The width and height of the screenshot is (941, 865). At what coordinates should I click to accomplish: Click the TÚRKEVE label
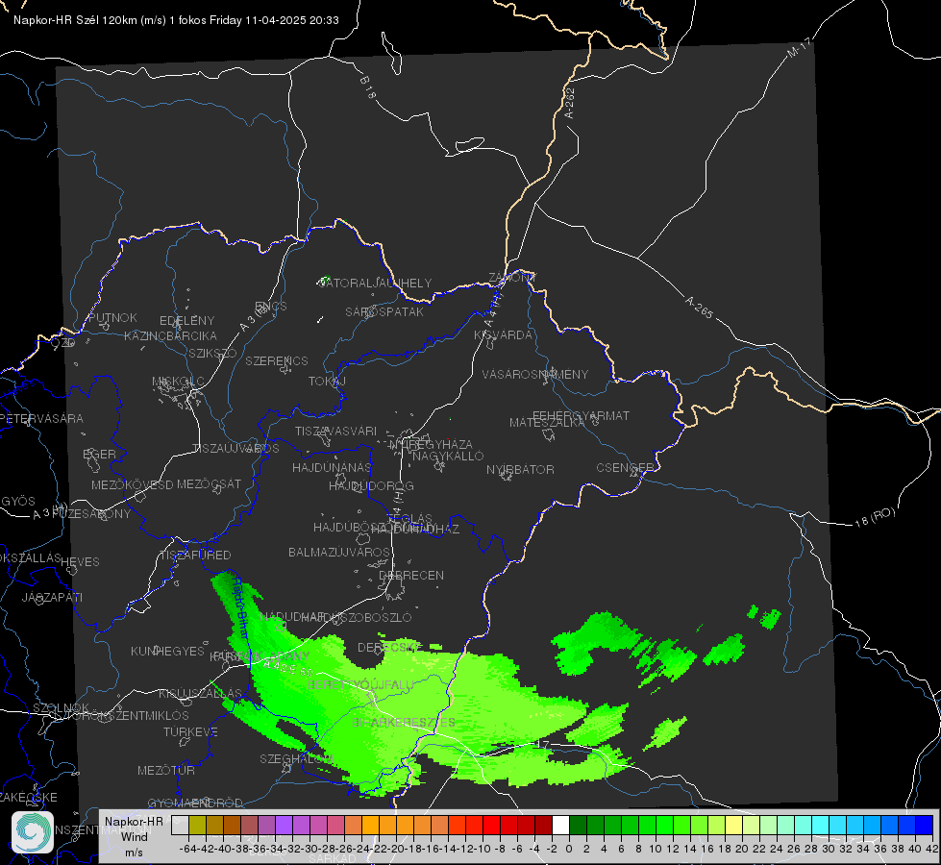tap(190, 731)
